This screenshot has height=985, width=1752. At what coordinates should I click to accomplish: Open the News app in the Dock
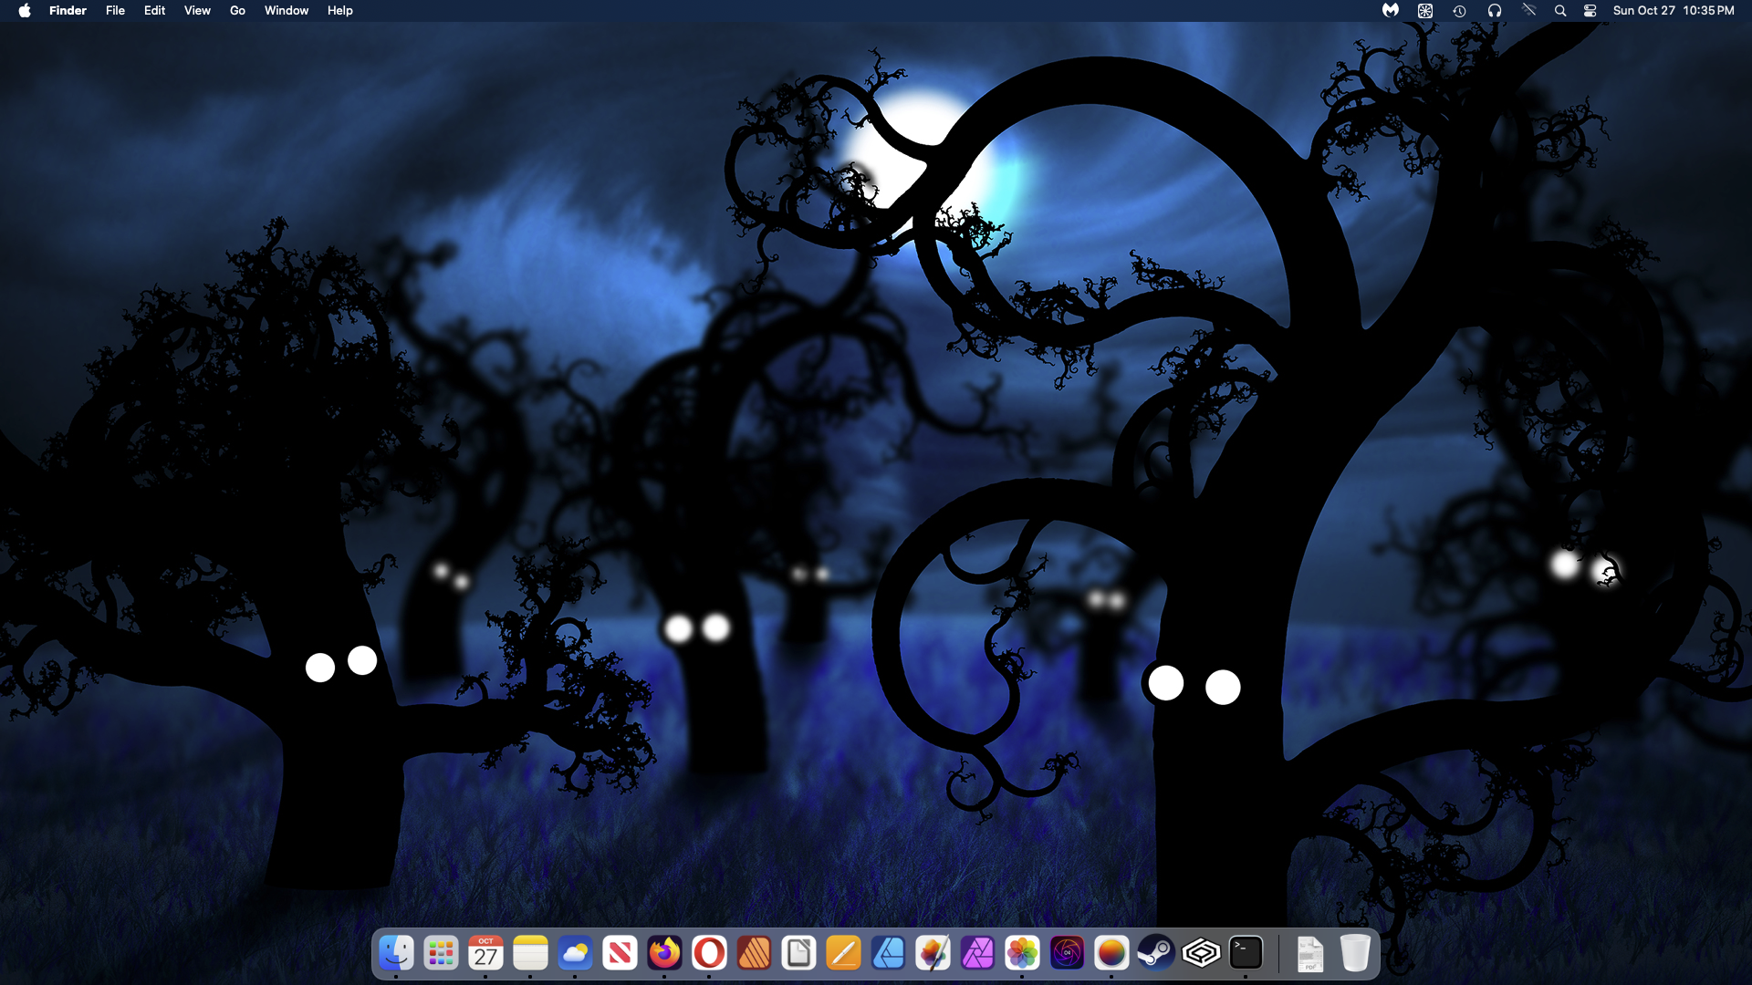pos(620,953)
